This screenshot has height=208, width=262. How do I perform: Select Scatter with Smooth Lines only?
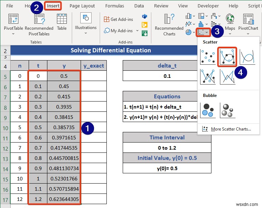click(x=248, y=57)
